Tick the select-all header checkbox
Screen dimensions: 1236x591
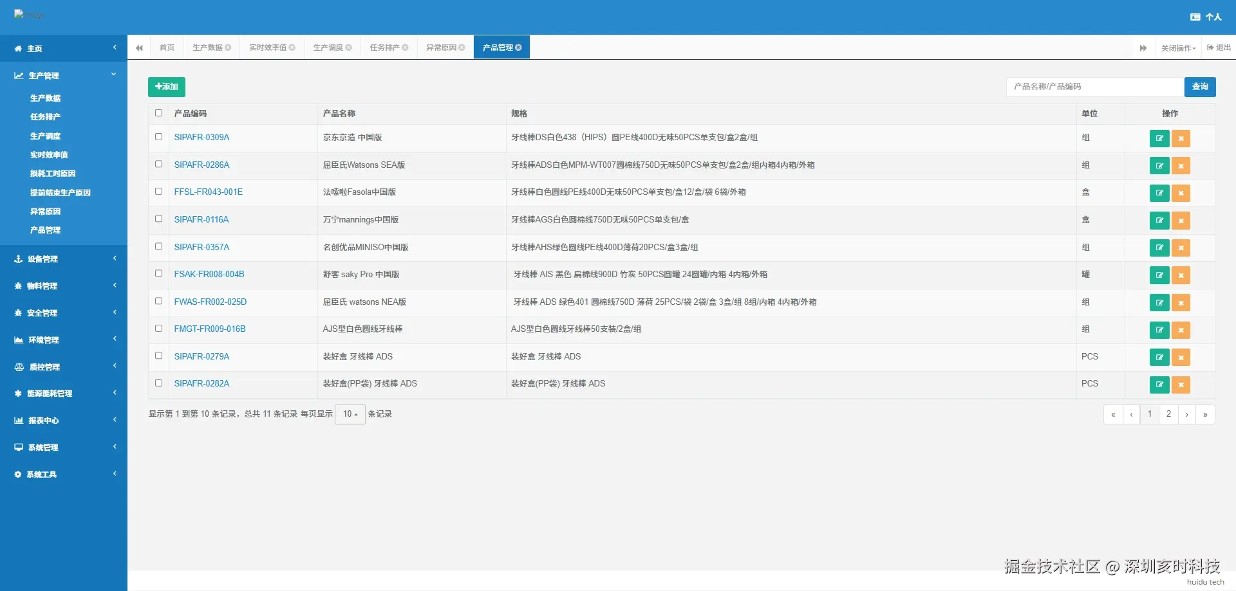pos(158,113)
